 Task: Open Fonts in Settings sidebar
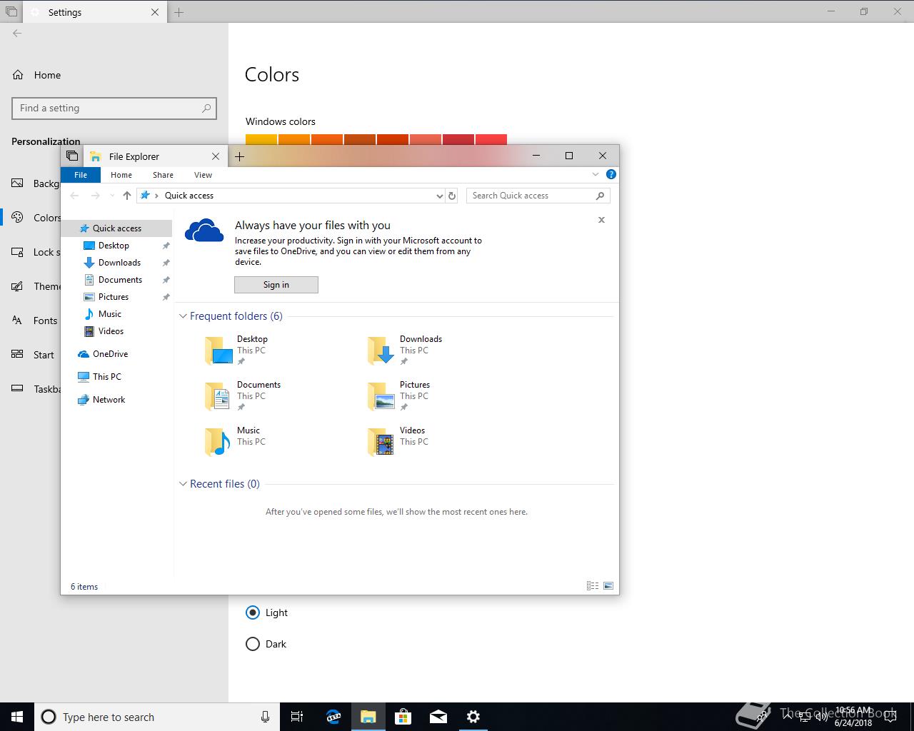click(x=45, y=321)
